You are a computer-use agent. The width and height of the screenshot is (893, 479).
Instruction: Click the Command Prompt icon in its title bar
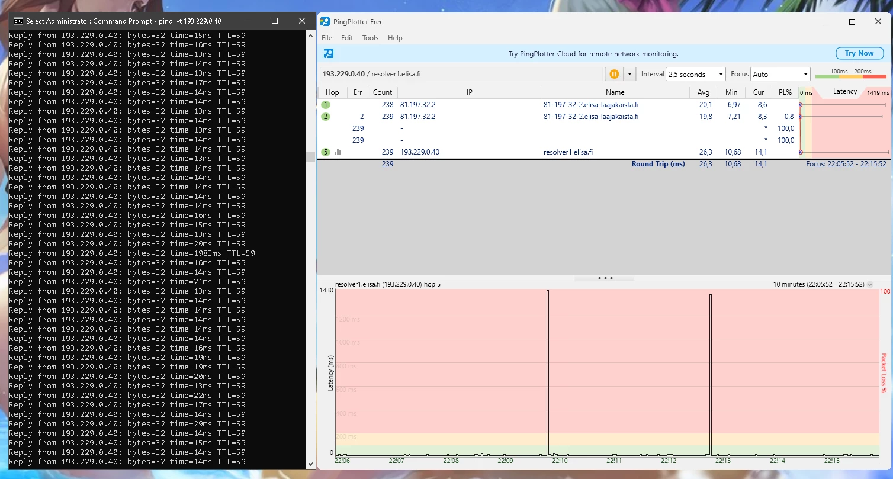click(x=18, y=21)
